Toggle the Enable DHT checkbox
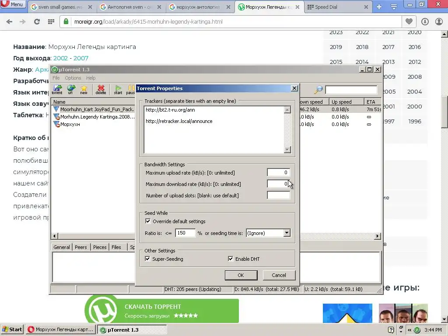448x336 pixels. [x=231, y=259]
